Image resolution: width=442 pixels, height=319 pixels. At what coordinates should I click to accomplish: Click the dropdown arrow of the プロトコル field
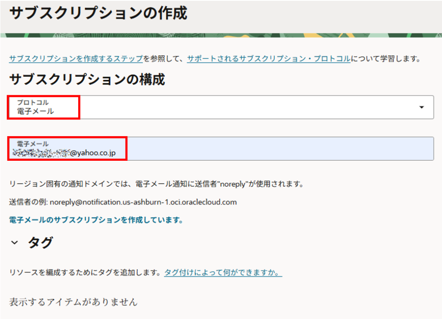422,107
